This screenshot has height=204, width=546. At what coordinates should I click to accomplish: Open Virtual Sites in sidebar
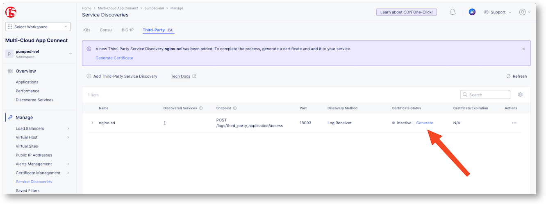[x=27, y=146]
